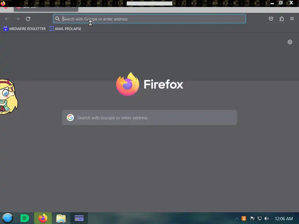Open the Extensions puzzle icon
Image resolution: width=299 pixels, height=224 pixels.
coord(281,19)
